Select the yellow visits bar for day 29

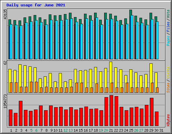[151, 78]
